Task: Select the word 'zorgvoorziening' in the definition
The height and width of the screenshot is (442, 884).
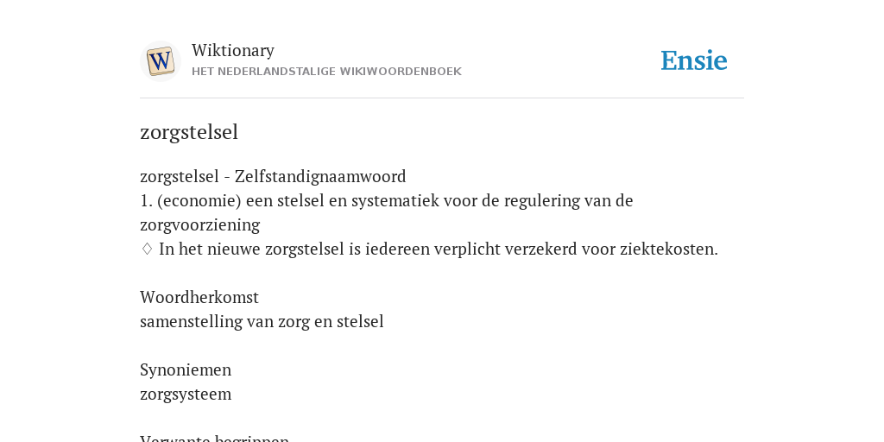Action: pos(199,225)
